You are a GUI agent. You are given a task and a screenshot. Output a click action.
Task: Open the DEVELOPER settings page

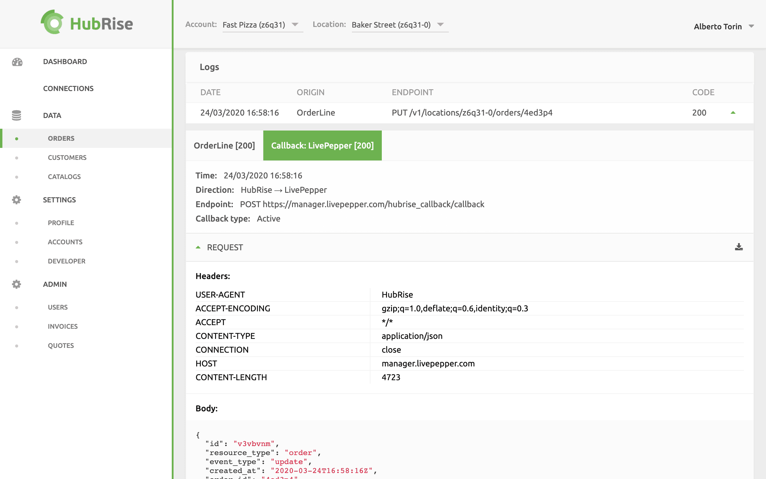click(x=66, y=261)
